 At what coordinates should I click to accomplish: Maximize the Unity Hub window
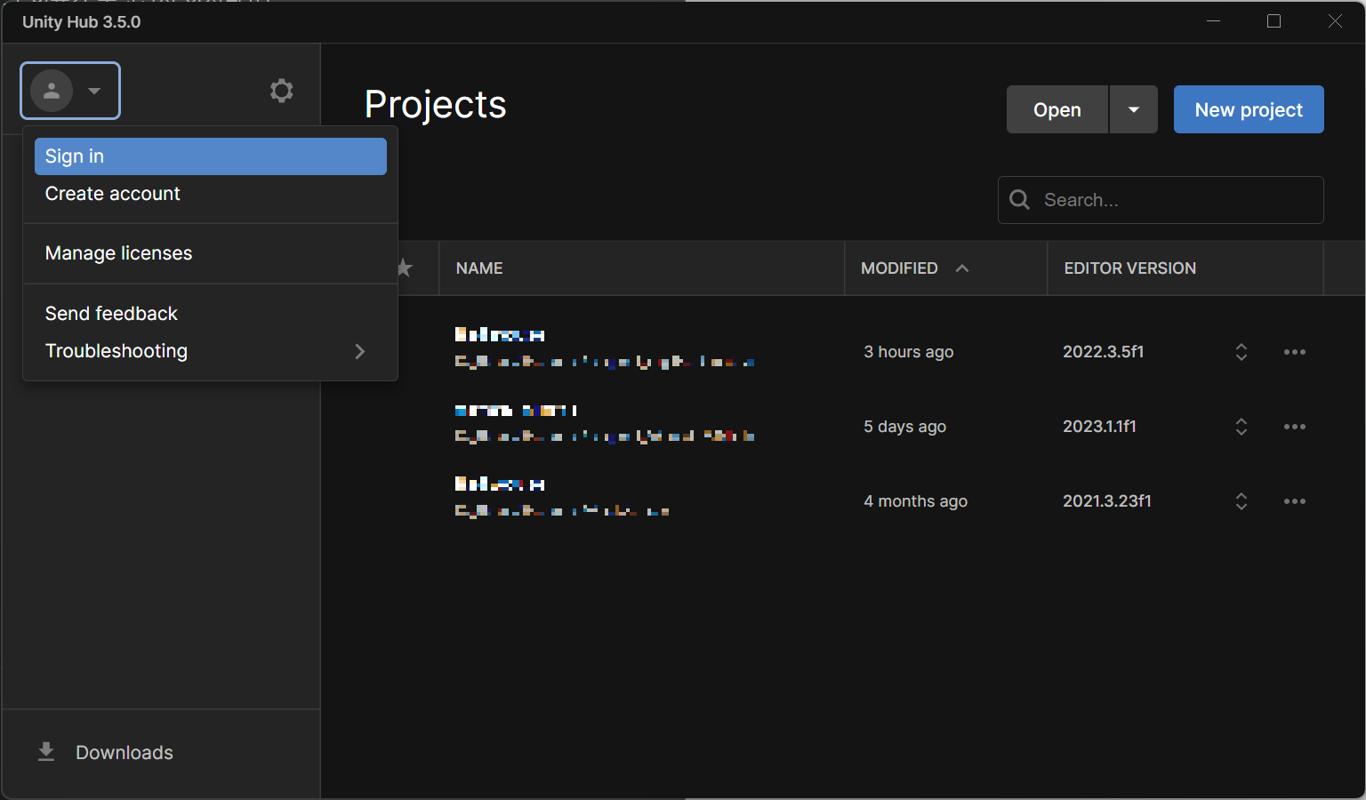click(1274, 21)
